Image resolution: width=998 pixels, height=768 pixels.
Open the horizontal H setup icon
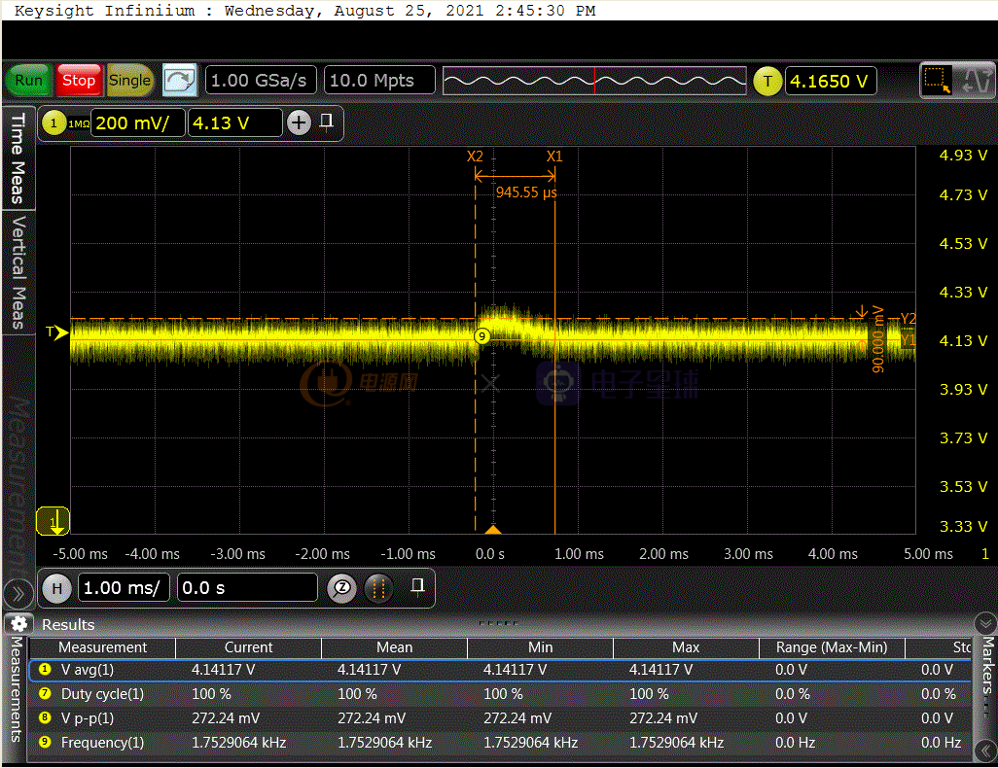point(57,588)
